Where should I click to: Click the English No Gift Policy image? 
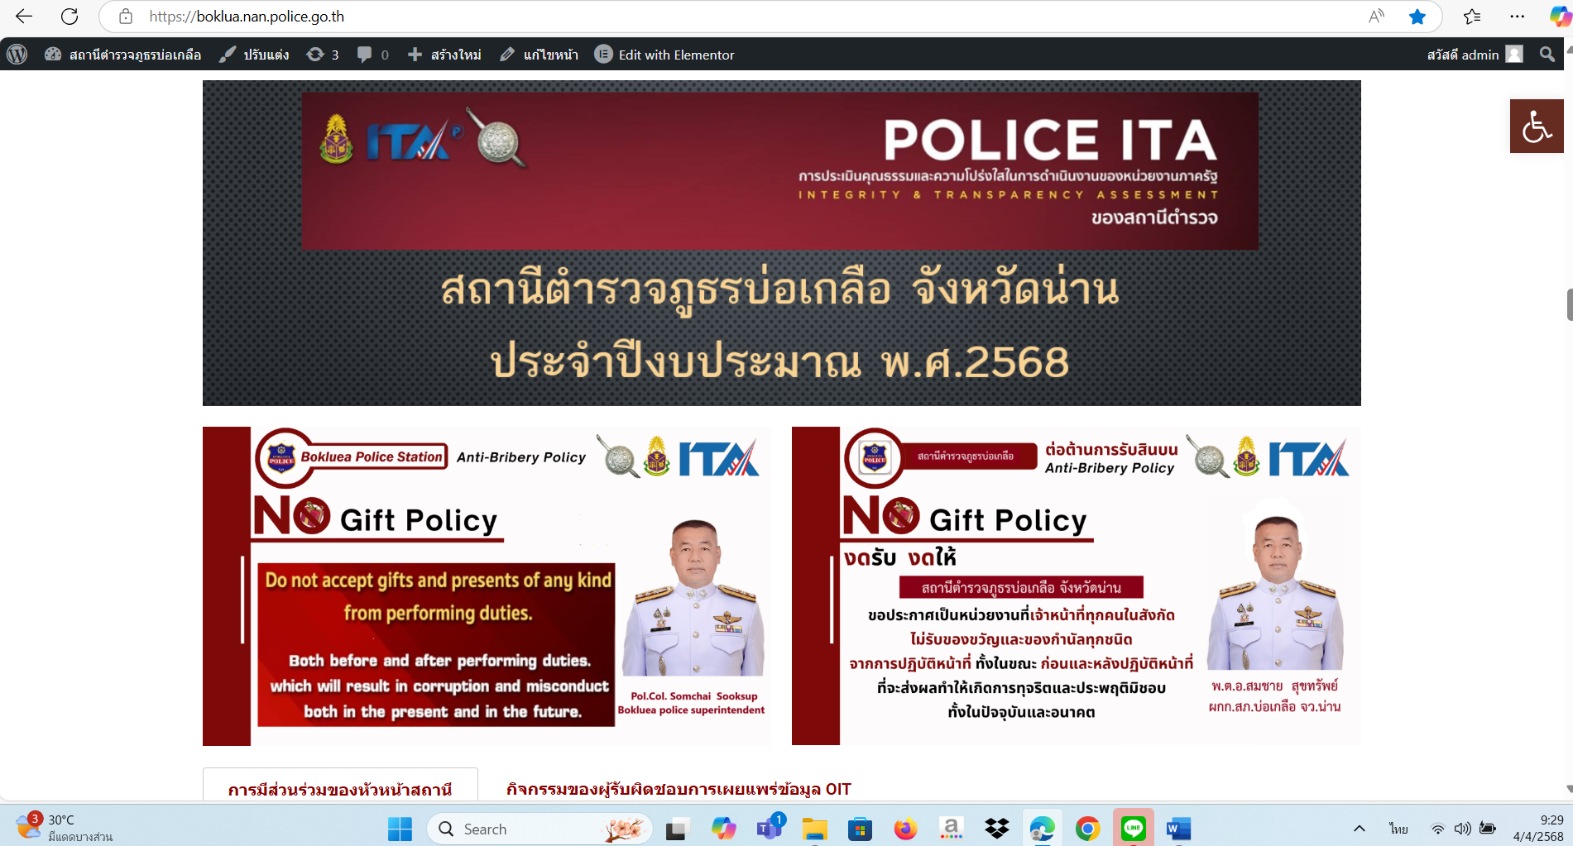487,586
